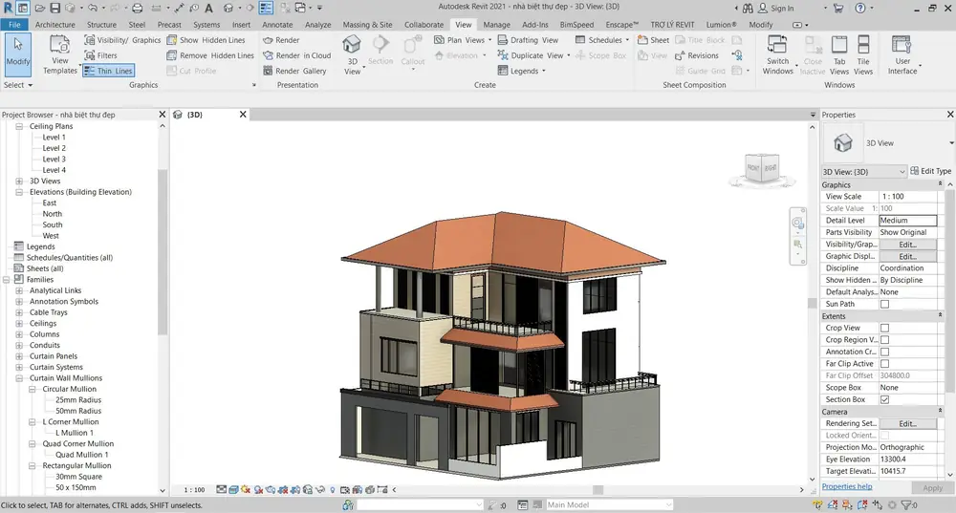956x513 pixels.
Task: Click Print in quick access toolbar
Action: [x=137, y=8]
